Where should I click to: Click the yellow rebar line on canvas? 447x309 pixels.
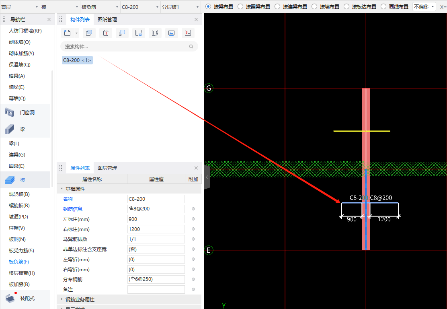362,131
